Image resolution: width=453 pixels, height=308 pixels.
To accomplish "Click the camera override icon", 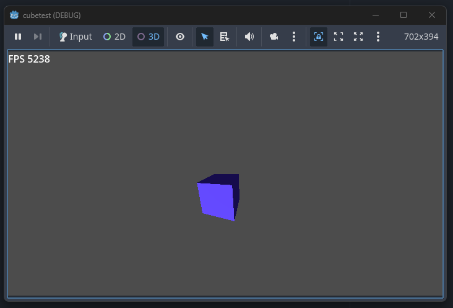I will tap(274, 37).
